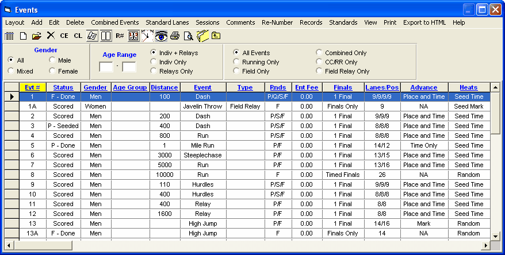Click the 10000 distance cell
This screenshot has height=255, width=505.
(164, 175)
